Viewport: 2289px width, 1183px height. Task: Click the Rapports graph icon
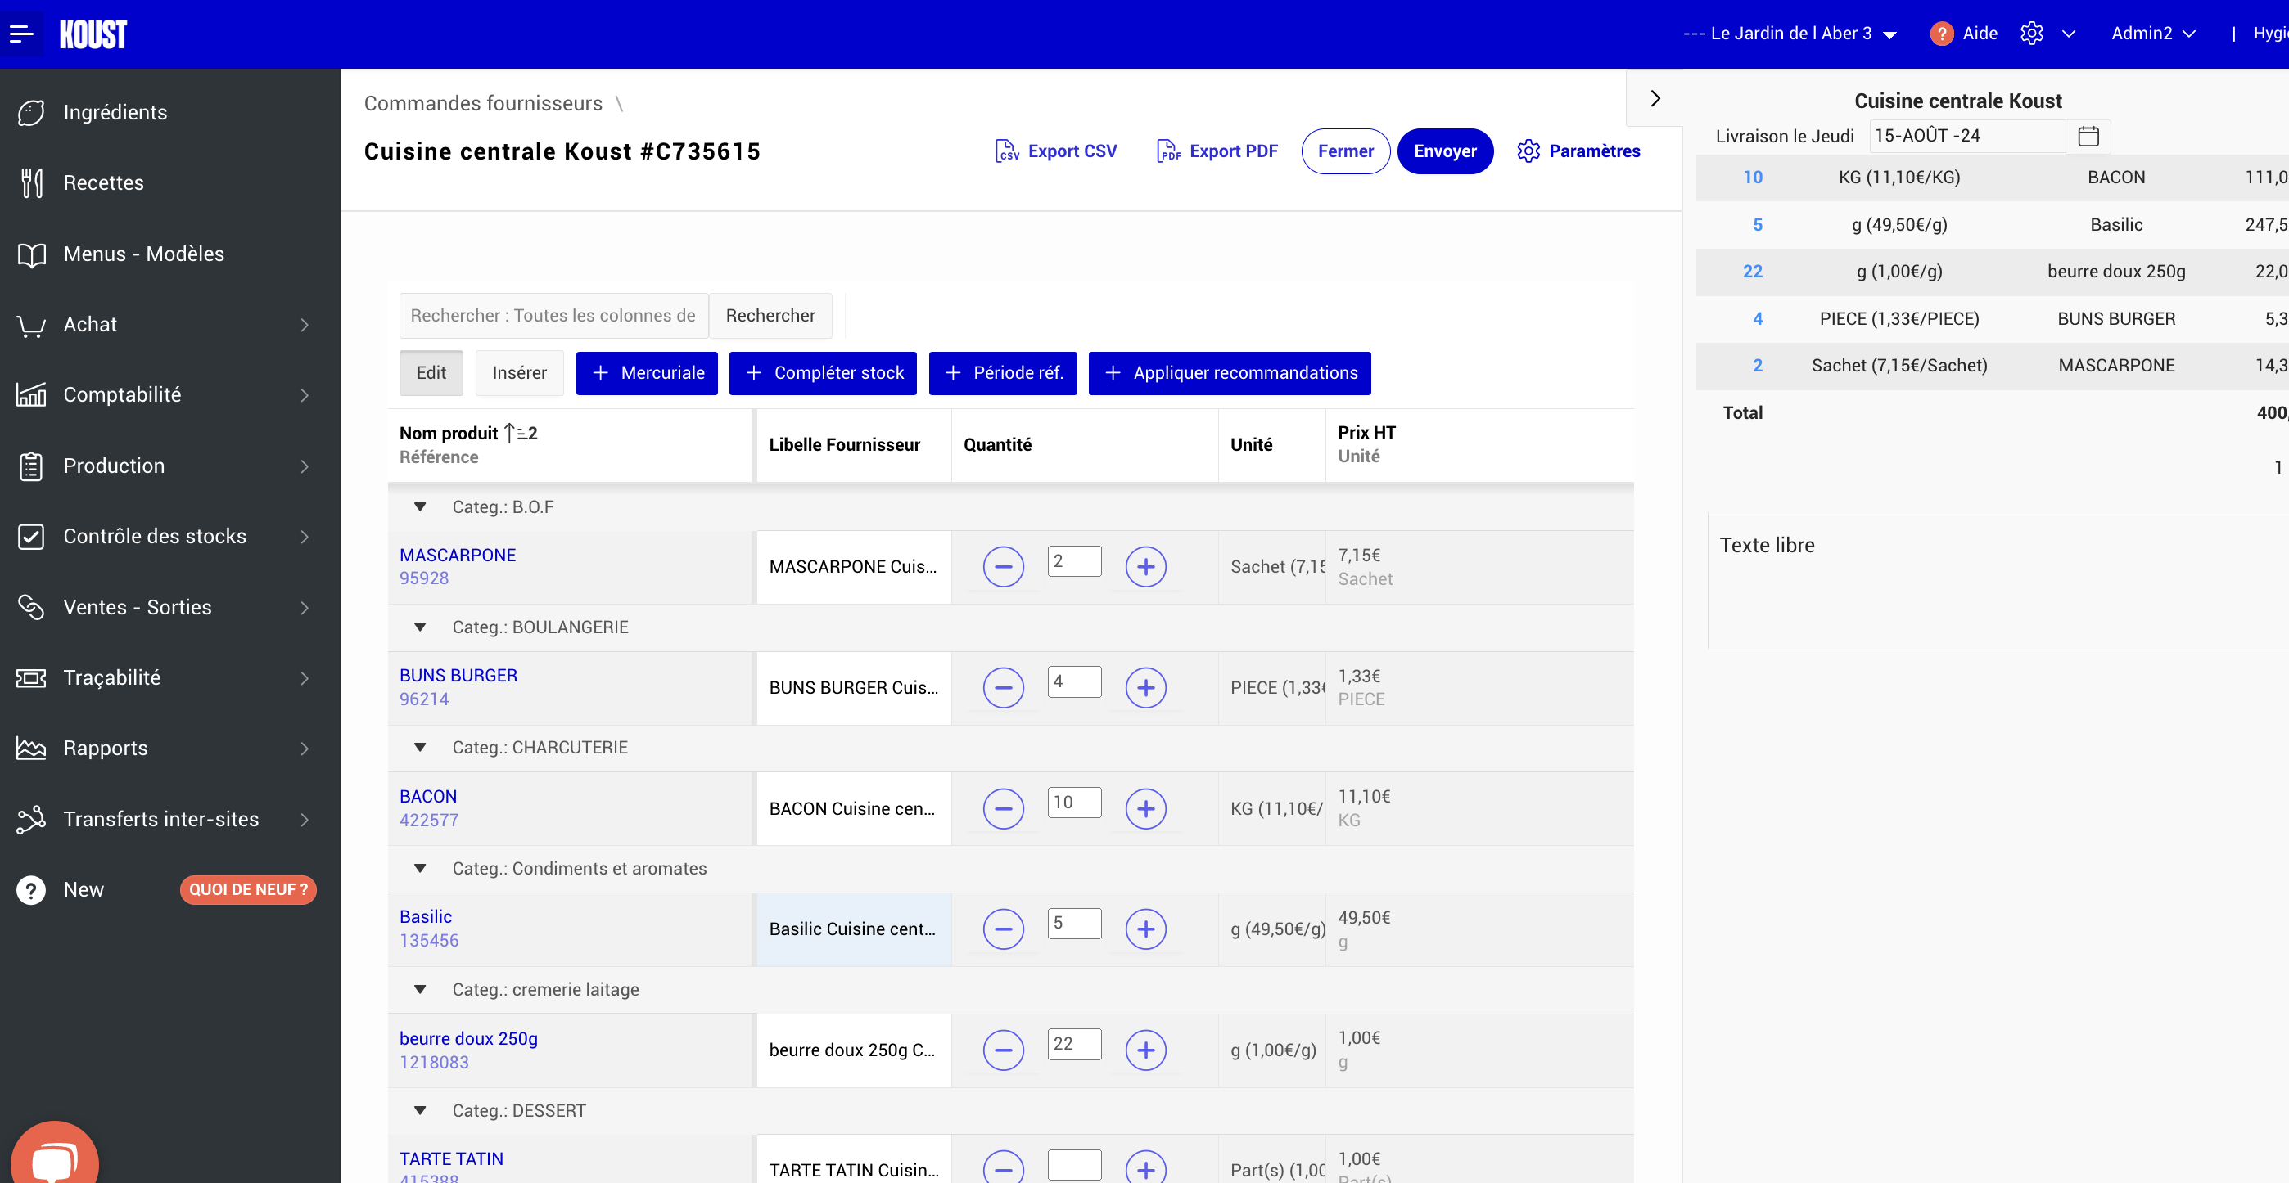point(31,749)
